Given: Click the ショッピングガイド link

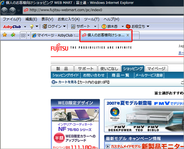Looking at the screenshot, I should [66, 75].
